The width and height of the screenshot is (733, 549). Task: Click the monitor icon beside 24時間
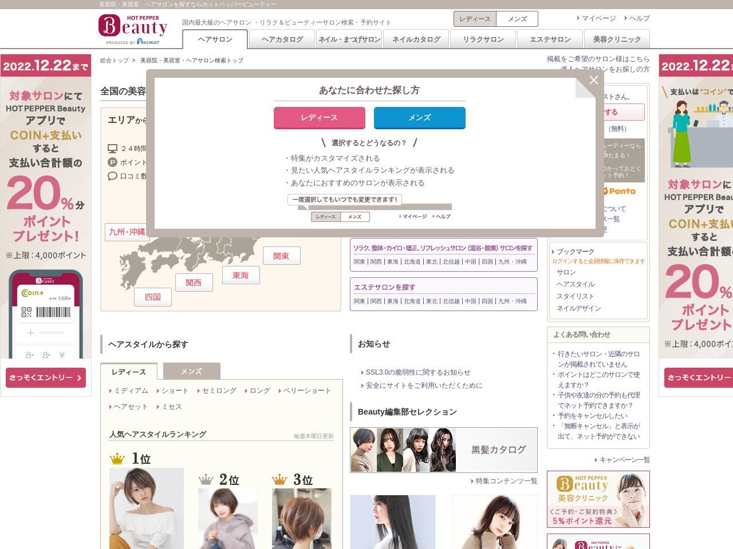pyautogui.click(x=112, y=147)
